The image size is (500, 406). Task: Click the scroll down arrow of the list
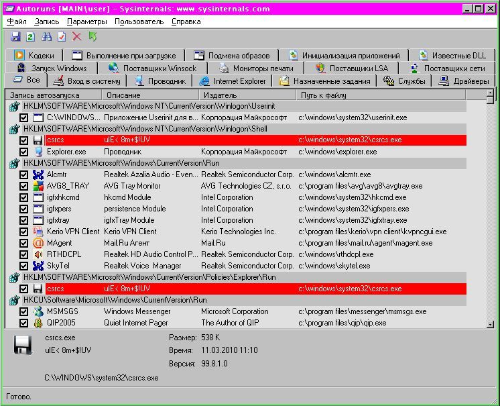(x=490, y=325)
